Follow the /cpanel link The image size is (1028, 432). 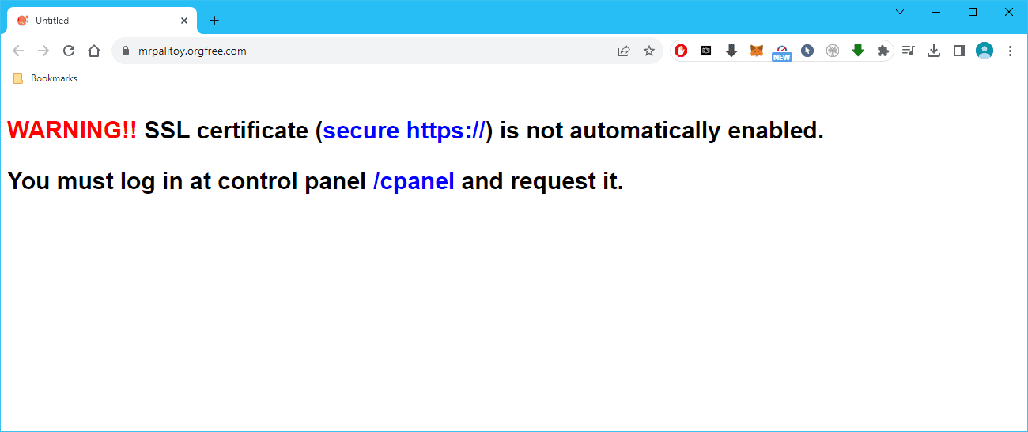click(414, 181)
